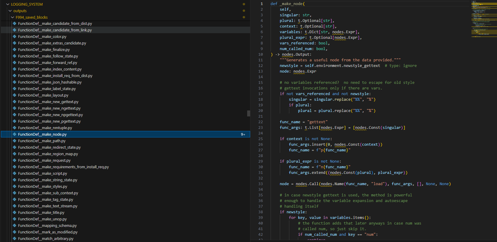This screenshot has height=242, width=497.
Task: Click the Python file icon for FunctionDef__make_node.py
Action: (15, 134)
